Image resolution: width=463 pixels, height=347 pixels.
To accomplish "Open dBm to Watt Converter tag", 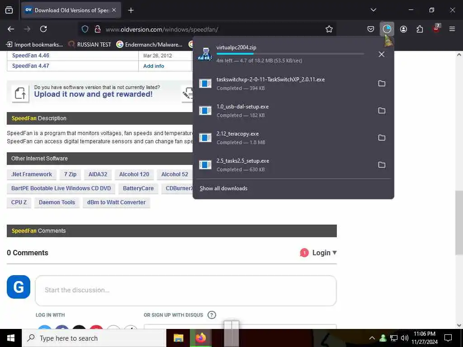I will pos(116,202).
